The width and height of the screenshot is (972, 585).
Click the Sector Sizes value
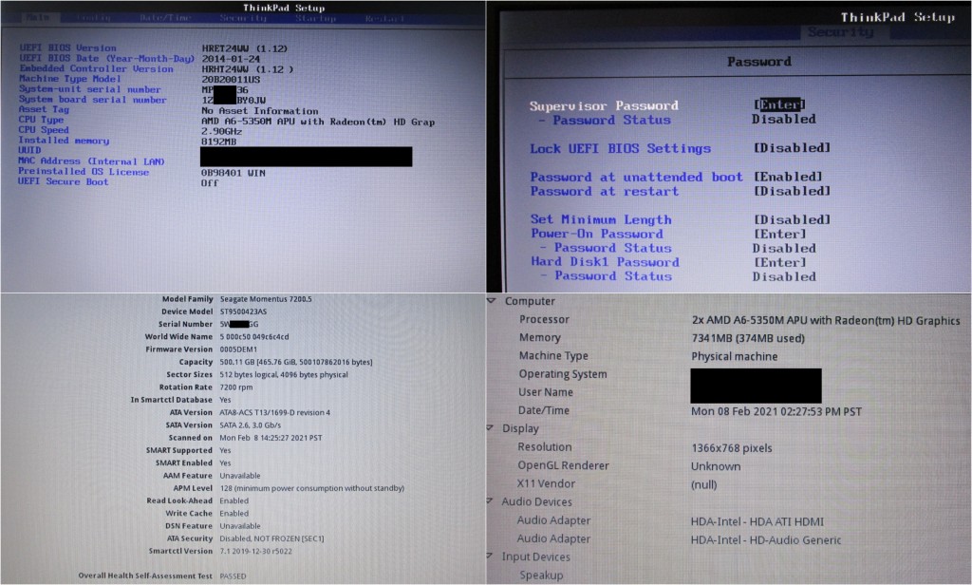(283, 375)
